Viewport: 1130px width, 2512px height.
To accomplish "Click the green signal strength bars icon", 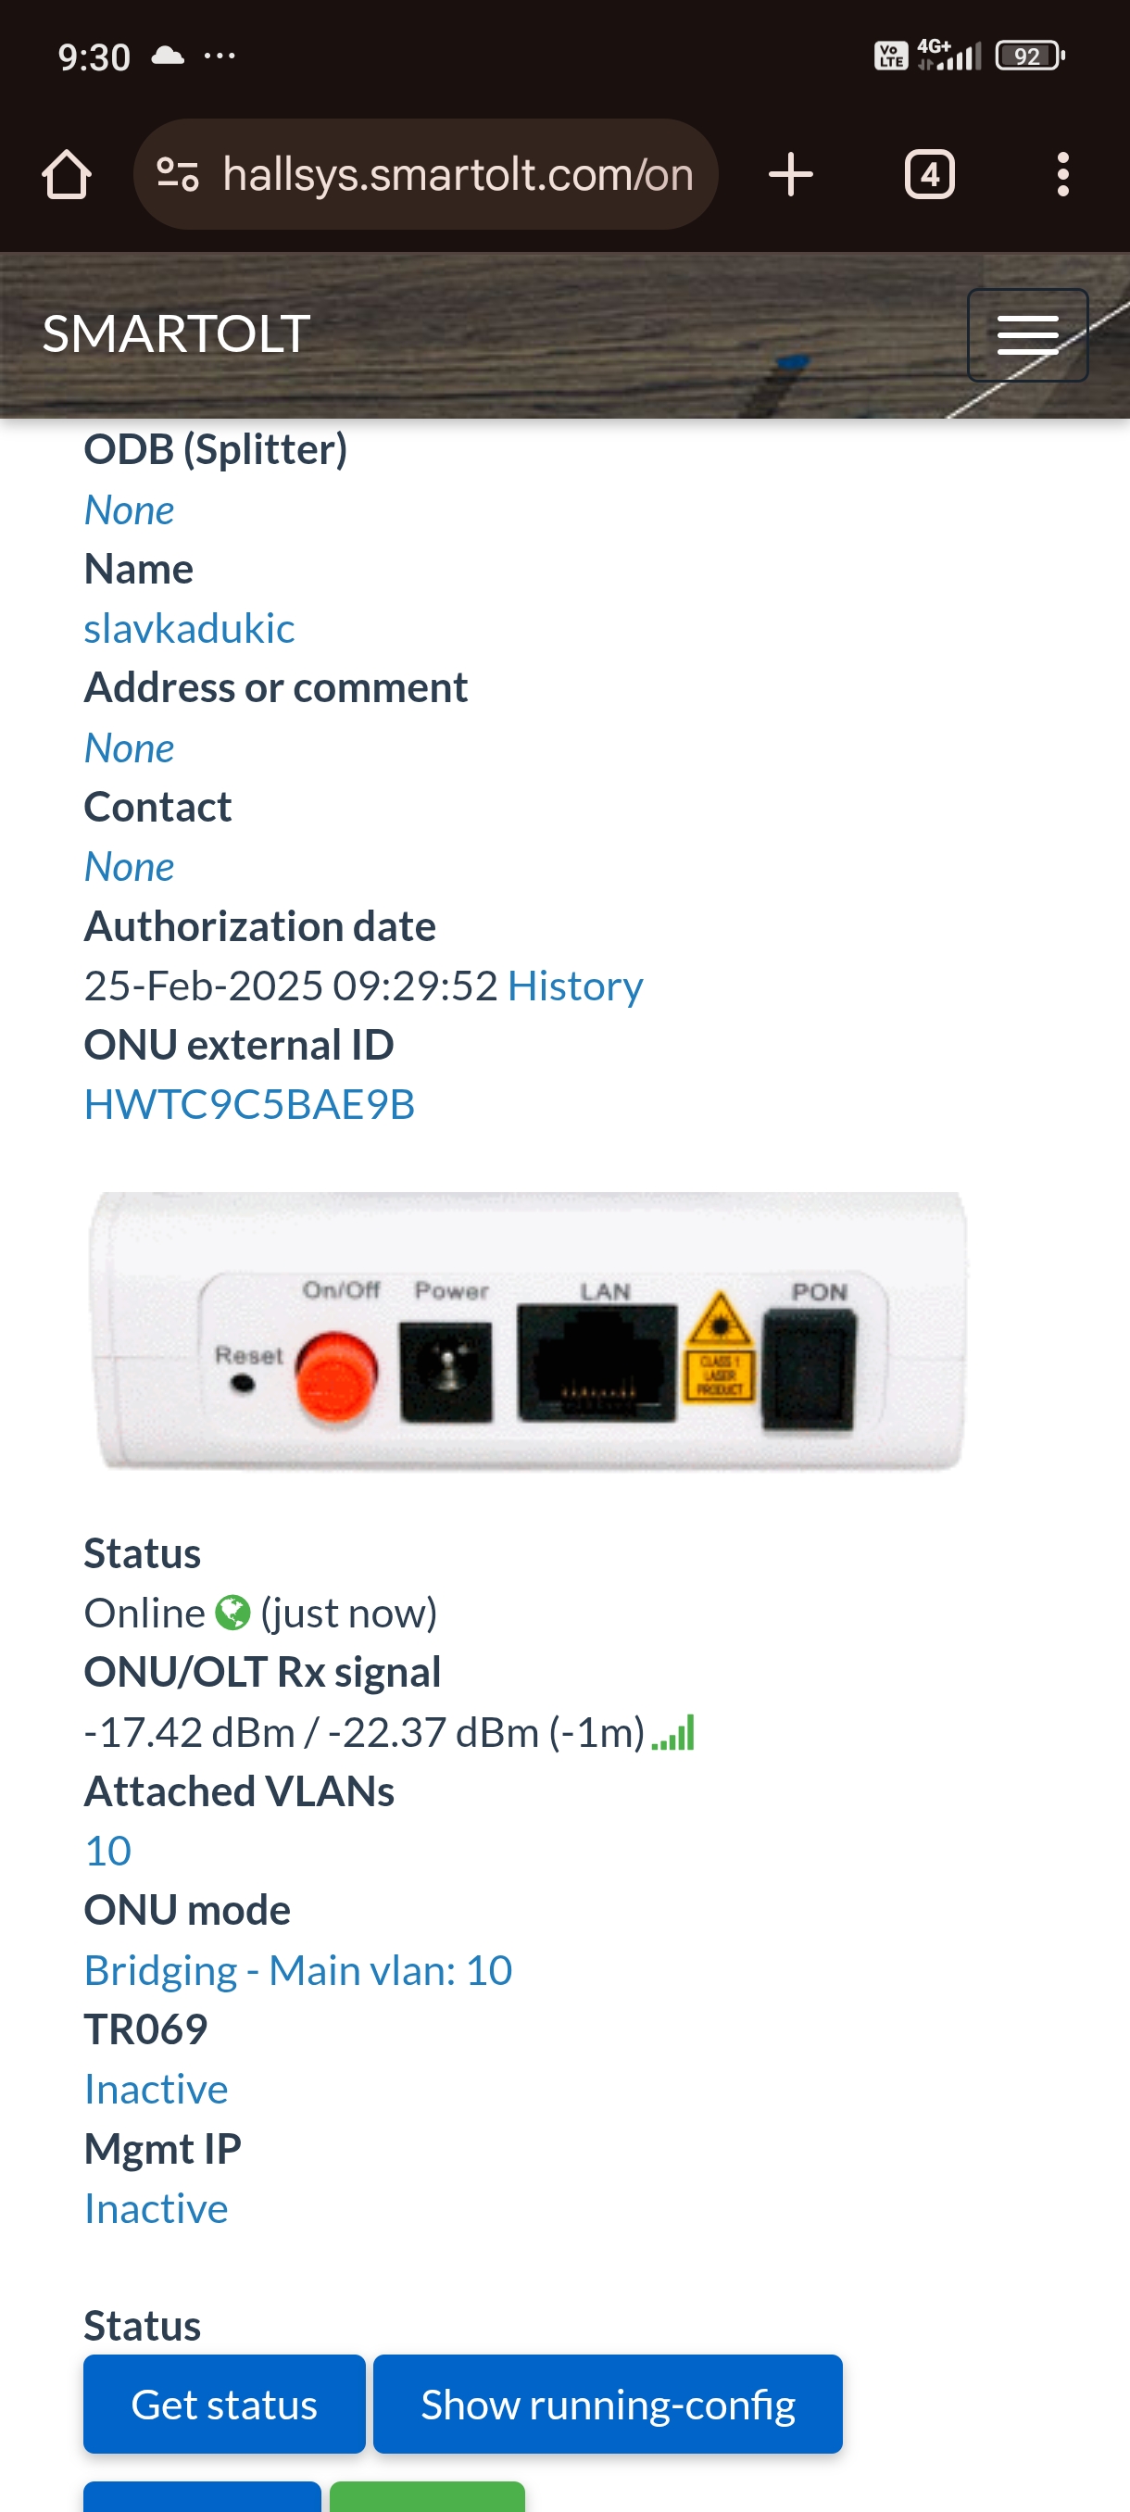I will (673, 1733).
